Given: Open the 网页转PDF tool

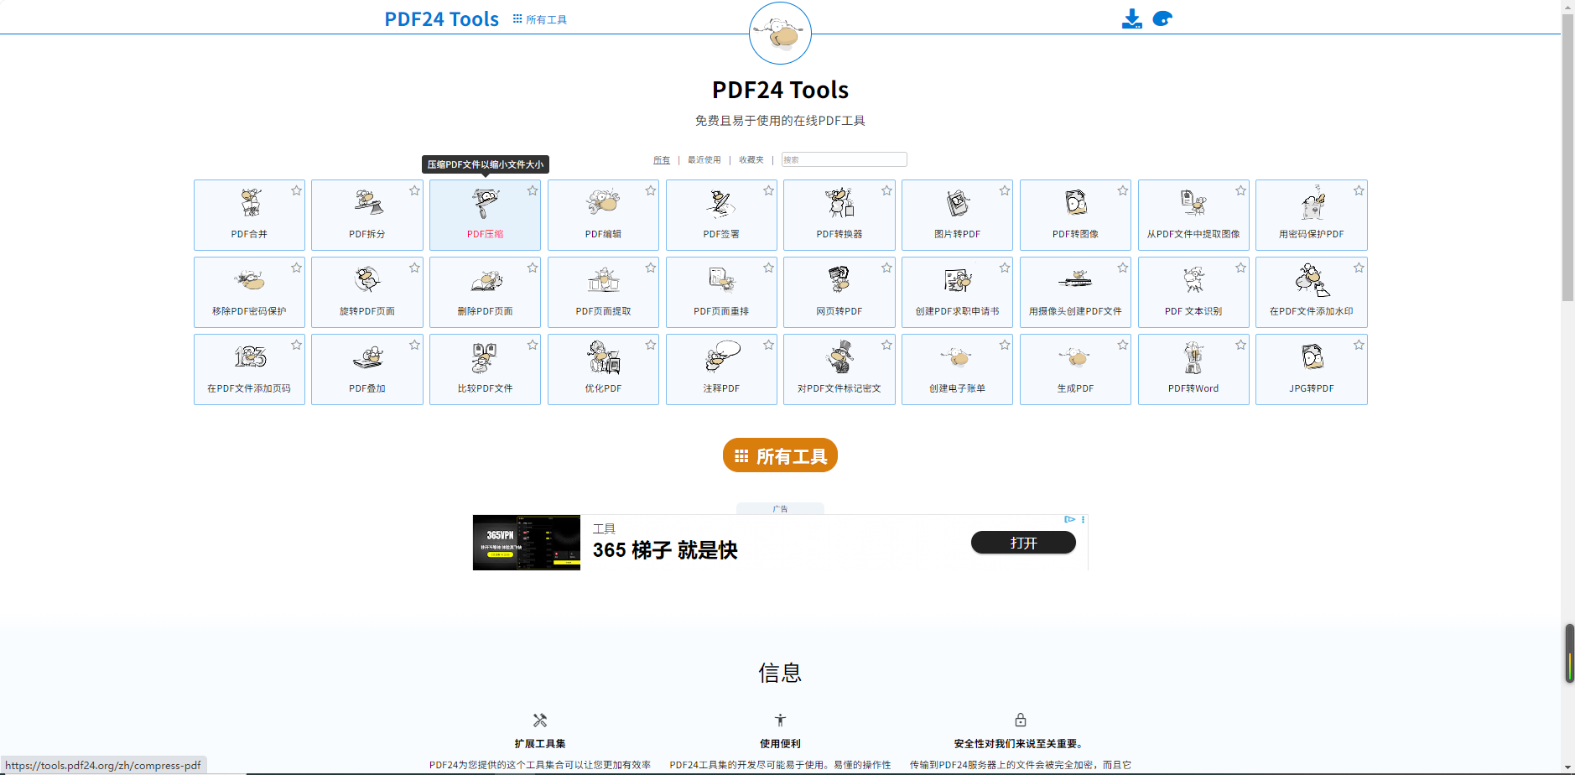Looking at the screenshot, I should click(839, 292).
